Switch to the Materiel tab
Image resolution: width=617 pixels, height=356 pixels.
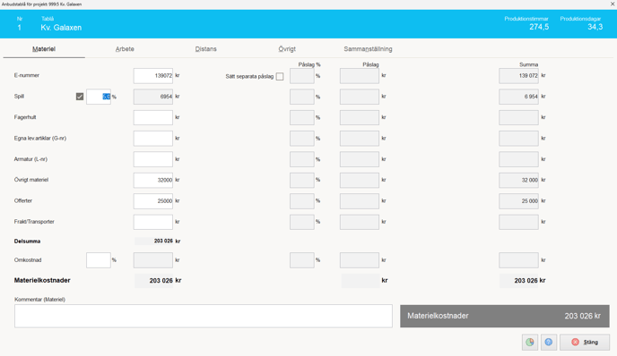(44, 49)
